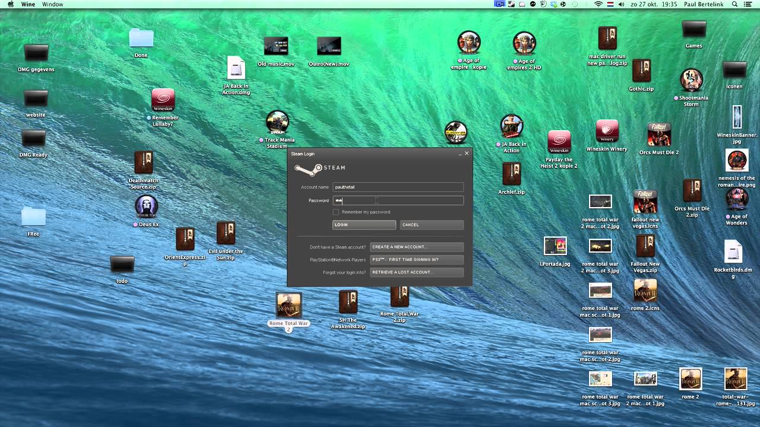Select Age of empires 2 HD app icon
The height and width of the screenshot is (427, 760).
[x=524, y=43]
